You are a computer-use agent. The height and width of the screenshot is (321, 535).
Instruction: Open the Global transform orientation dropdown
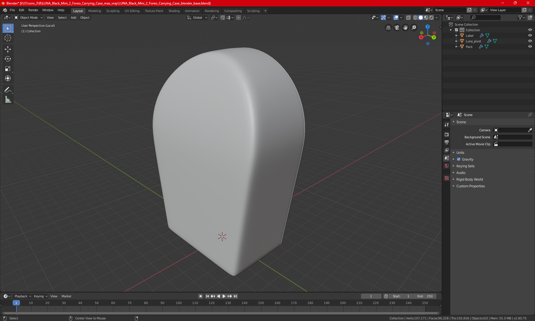(x=197, y=18)
